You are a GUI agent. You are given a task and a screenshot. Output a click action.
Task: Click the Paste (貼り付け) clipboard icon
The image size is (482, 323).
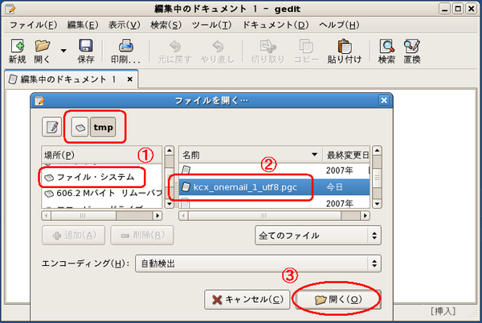tap(345, 47)
